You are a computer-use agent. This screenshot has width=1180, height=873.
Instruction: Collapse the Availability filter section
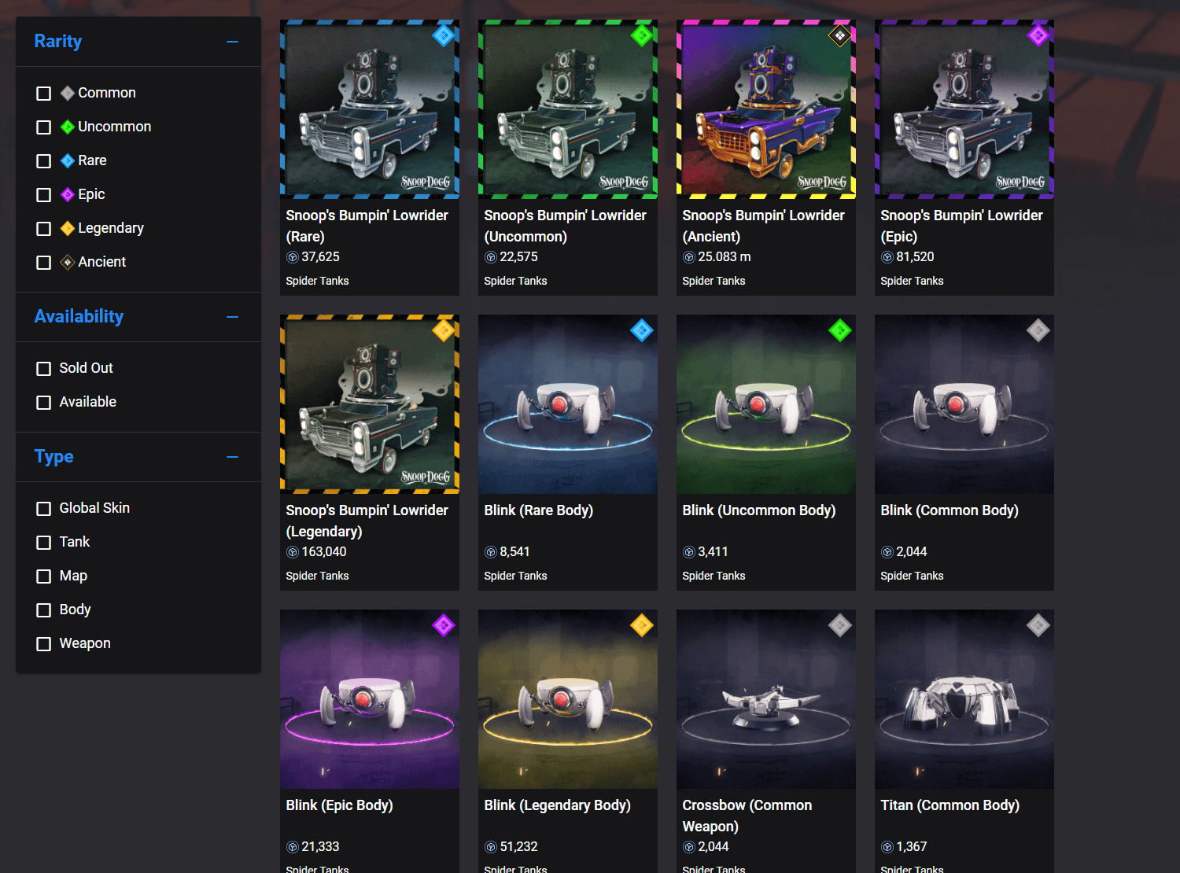232,317
